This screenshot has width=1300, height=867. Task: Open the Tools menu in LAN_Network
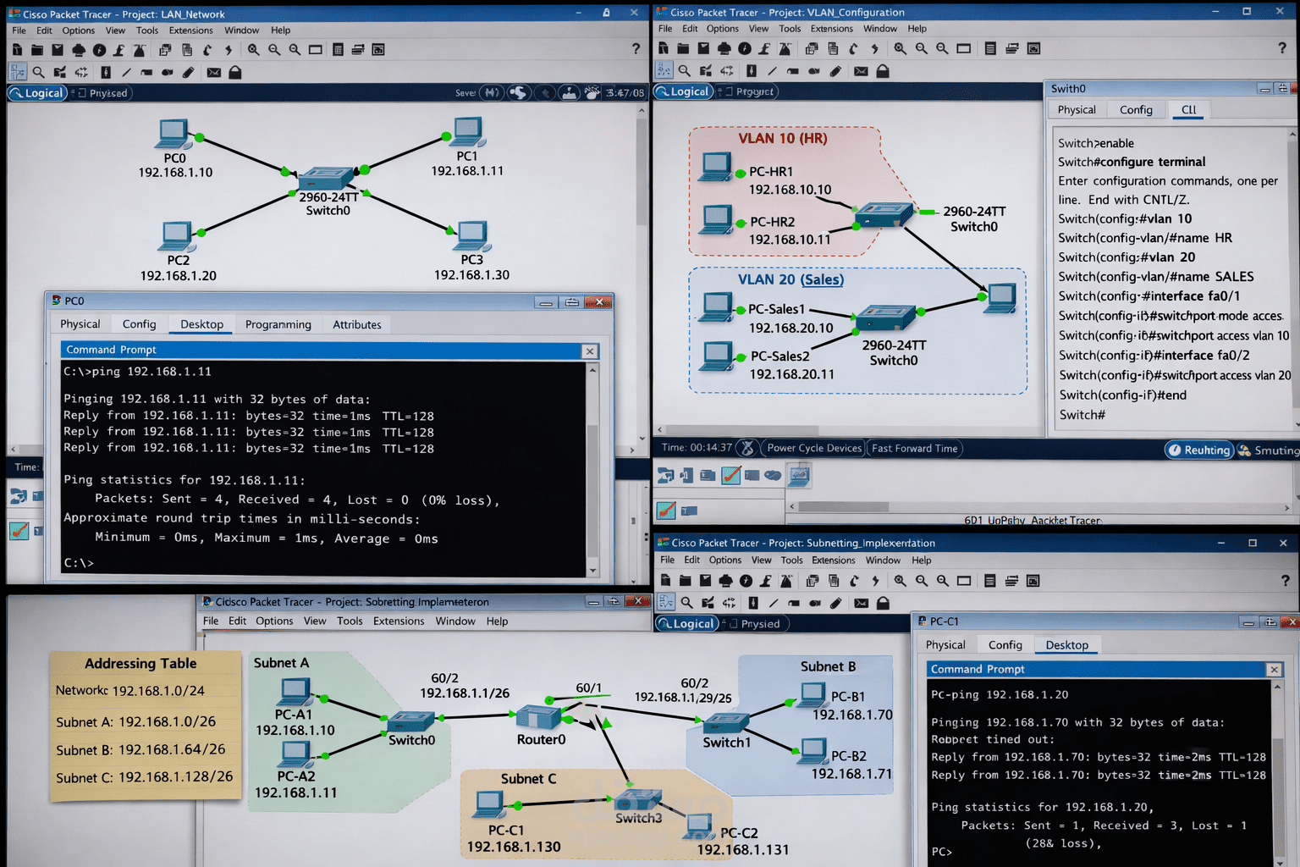click(x=147, y=30)
